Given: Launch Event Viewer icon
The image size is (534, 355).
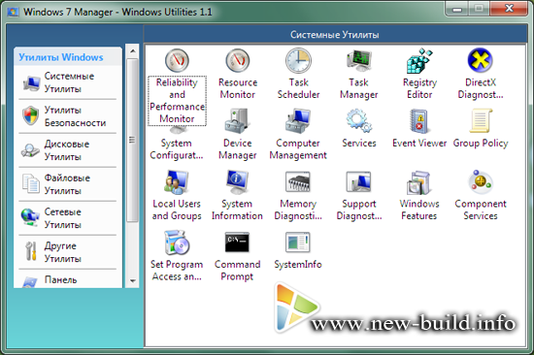Looking at the screenshot, I should coord(419,121).
